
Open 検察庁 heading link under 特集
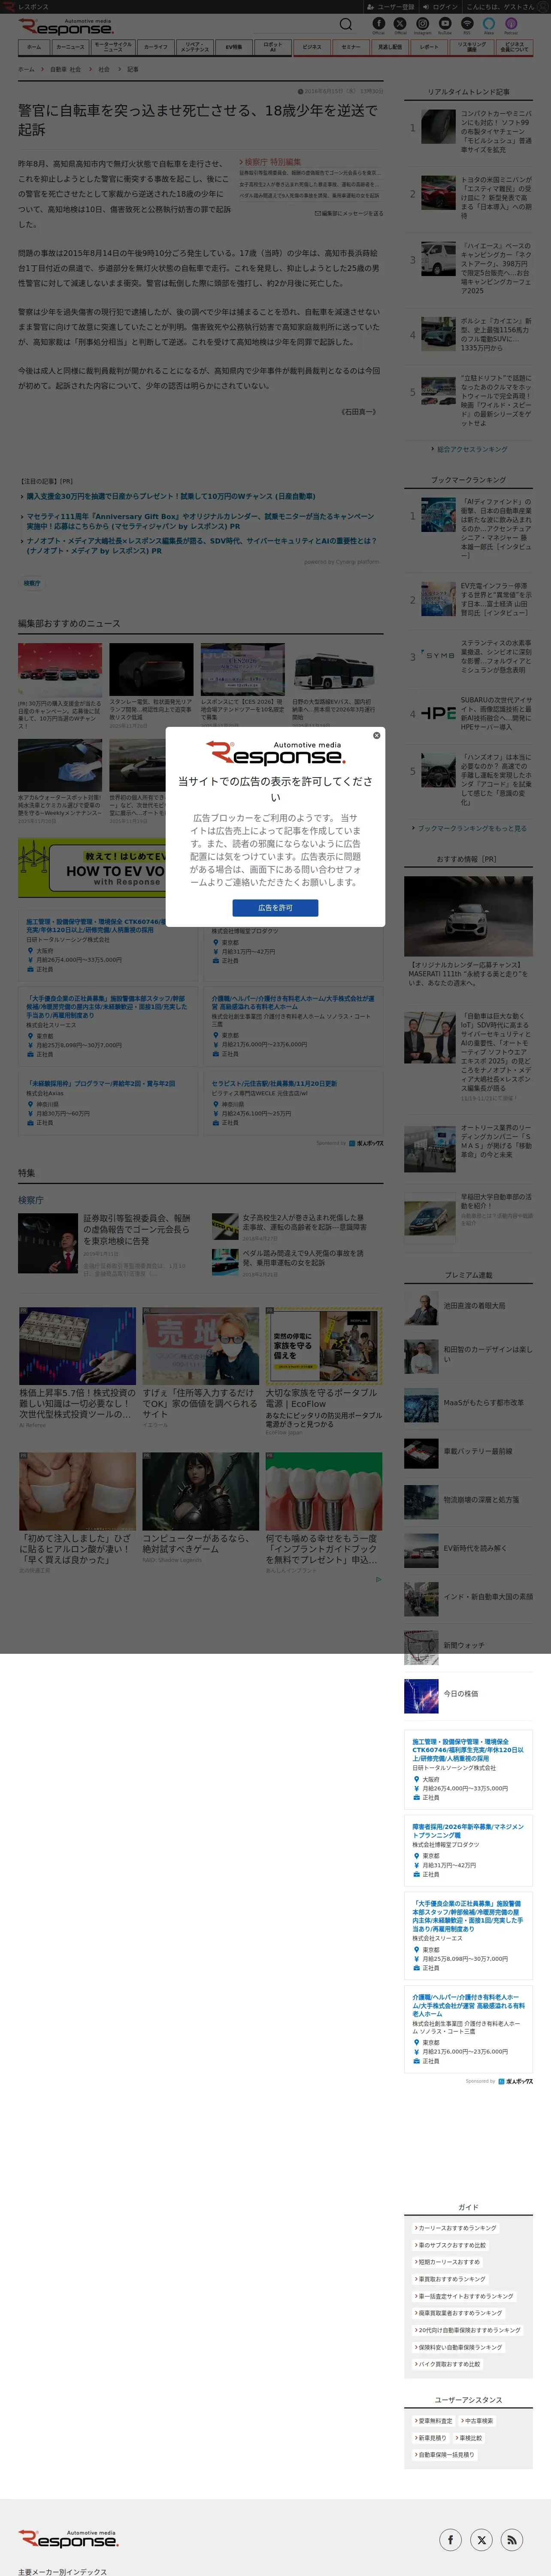tap(30, 1200)
